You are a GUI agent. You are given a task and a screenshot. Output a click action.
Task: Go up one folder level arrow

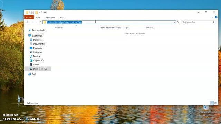tap(40, 22)
